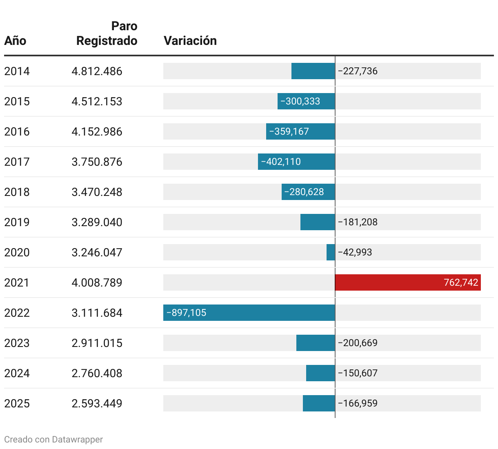Click the −42,993 label for 2020

[355, 252]
